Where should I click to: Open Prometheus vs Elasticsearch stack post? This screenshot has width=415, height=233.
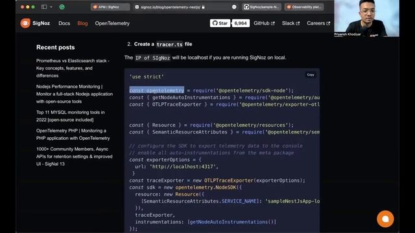tap(73, 68)
